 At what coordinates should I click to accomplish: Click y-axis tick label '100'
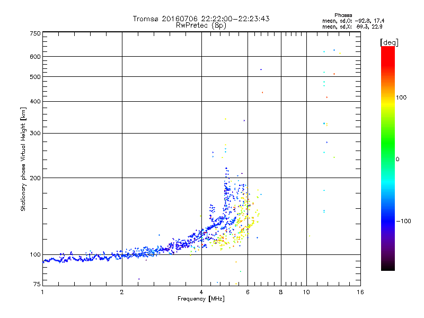pos(35,255)
